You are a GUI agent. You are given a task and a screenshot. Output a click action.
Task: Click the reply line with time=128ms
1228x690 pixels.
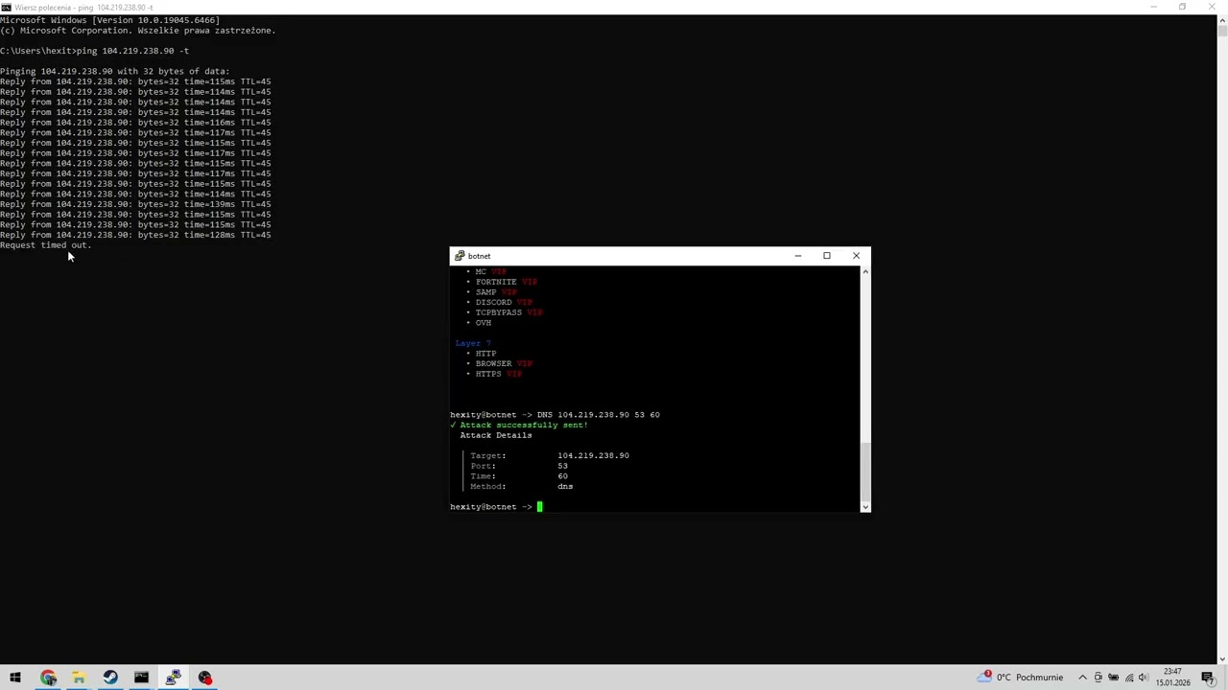click(135, 235)
